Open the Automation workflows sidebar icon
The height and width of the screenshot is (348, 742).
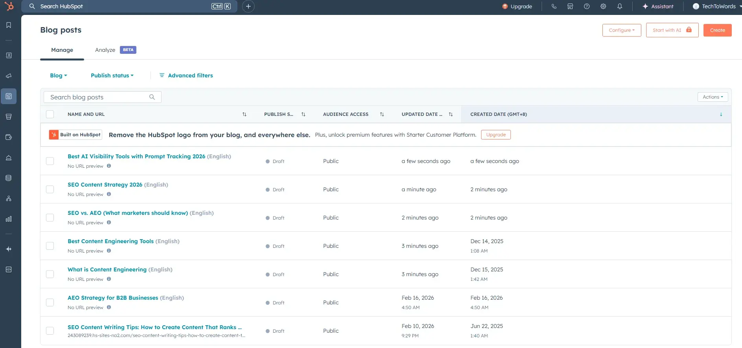click(9, 198)
